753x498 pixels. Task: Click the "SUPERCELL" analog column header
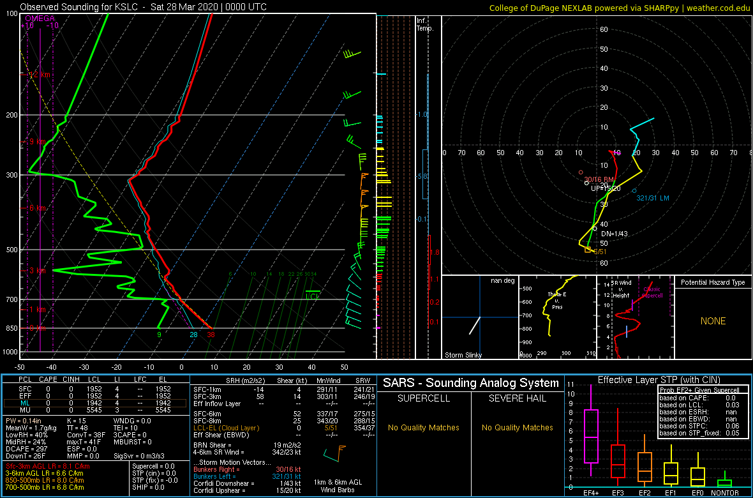[423, 398]
